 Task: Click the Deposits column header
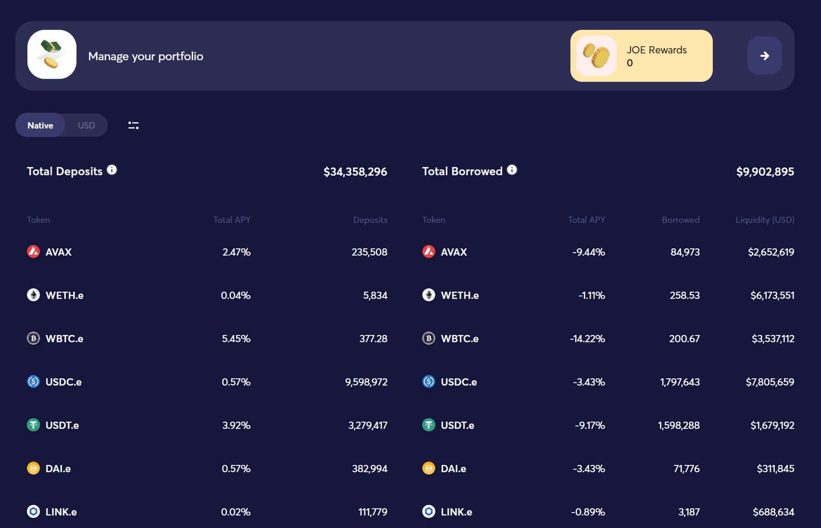tap(370, 220)
